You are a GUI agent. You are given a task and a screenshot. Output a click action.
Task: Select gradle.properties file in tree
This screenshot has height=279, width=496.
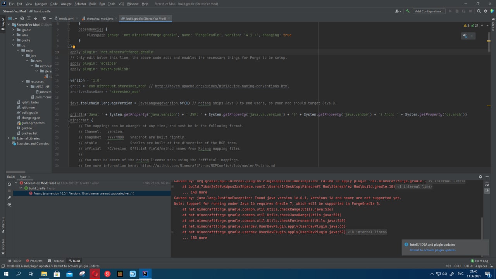point(33,123)
